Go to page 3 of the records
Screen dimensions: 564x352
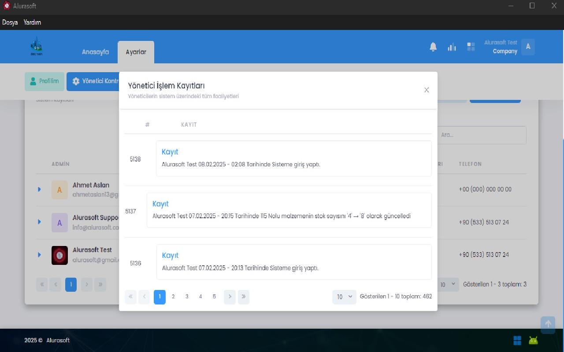pos(187,297)
